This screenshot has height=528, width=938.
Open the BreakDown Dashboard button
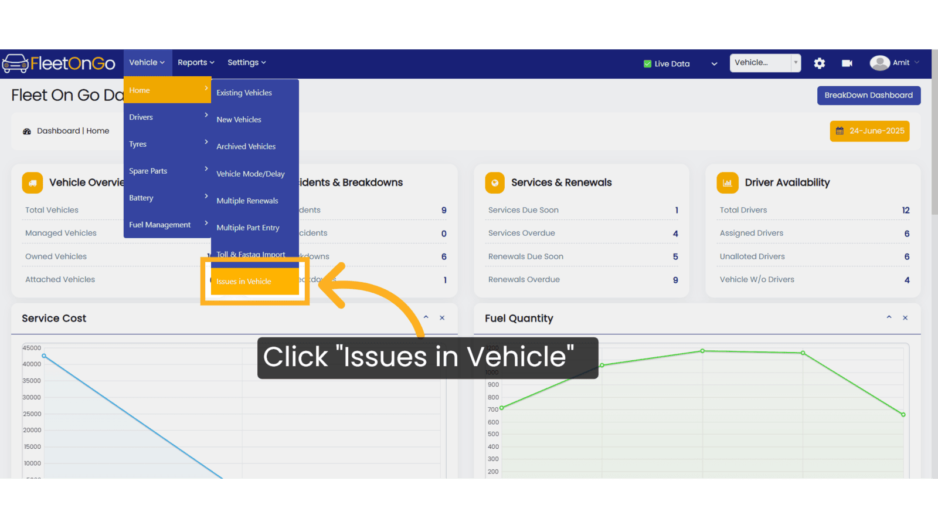869,96
